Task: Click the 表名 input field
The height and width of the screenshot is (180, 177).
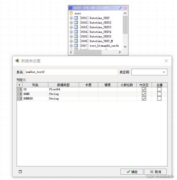Action: click(x=72, y=72)
